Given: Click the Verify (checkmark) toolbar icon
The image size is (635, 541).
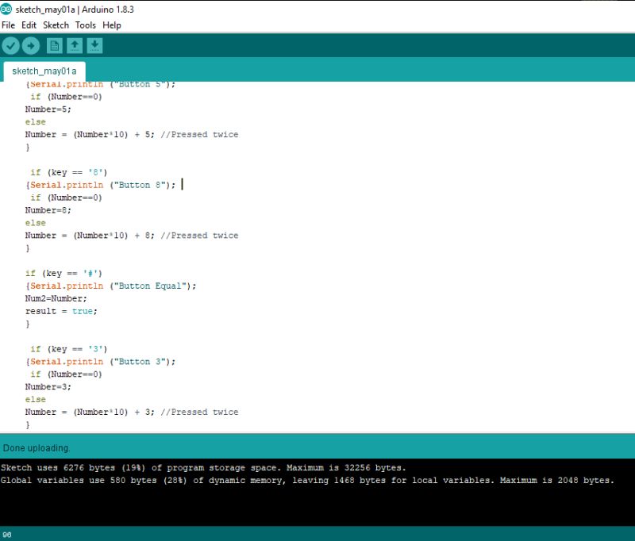Looking at the screenshot, I should click(10, 45).
